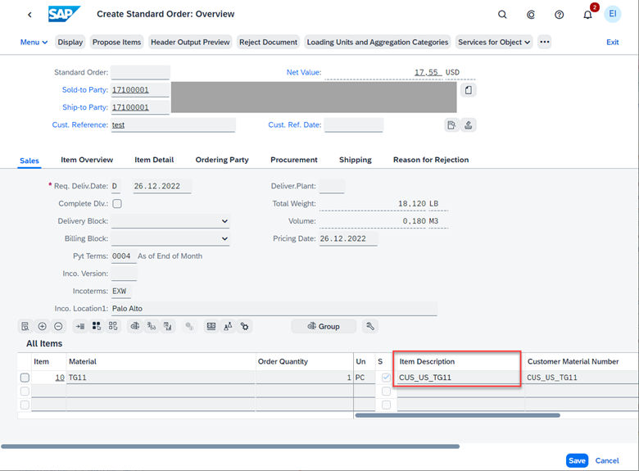Open the EI user profile avatar
This screenshot has height=471, width=639.
pyautogui.click(x=612, y=14)
